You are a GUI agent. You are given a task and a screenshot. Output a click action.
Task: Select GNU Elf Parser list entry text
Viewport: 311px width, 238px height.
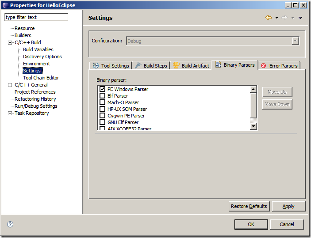[123, 122]
